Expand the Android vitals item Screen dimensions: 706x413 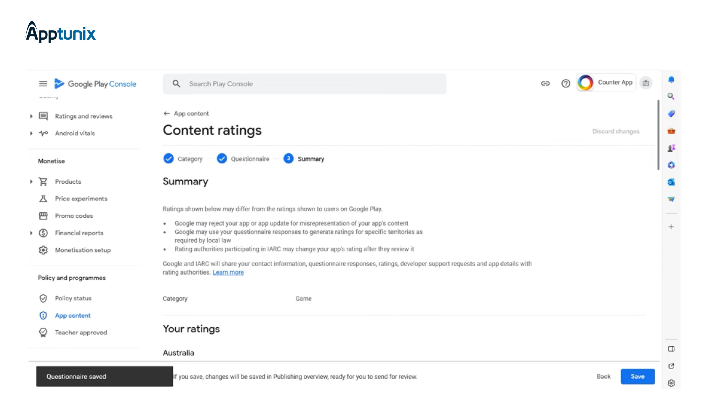pyautogui.click(x=31, y=133)
